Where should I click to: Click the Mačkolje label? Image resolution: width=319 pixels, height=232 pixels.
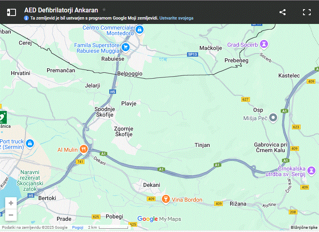tap(211, 48)
